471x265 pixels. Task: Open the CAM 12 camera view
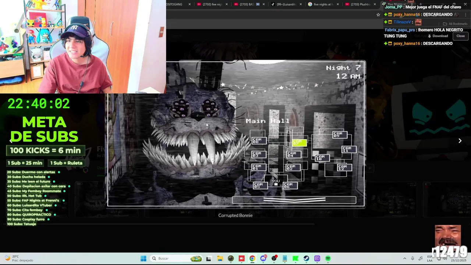click(x=344, y=167)
